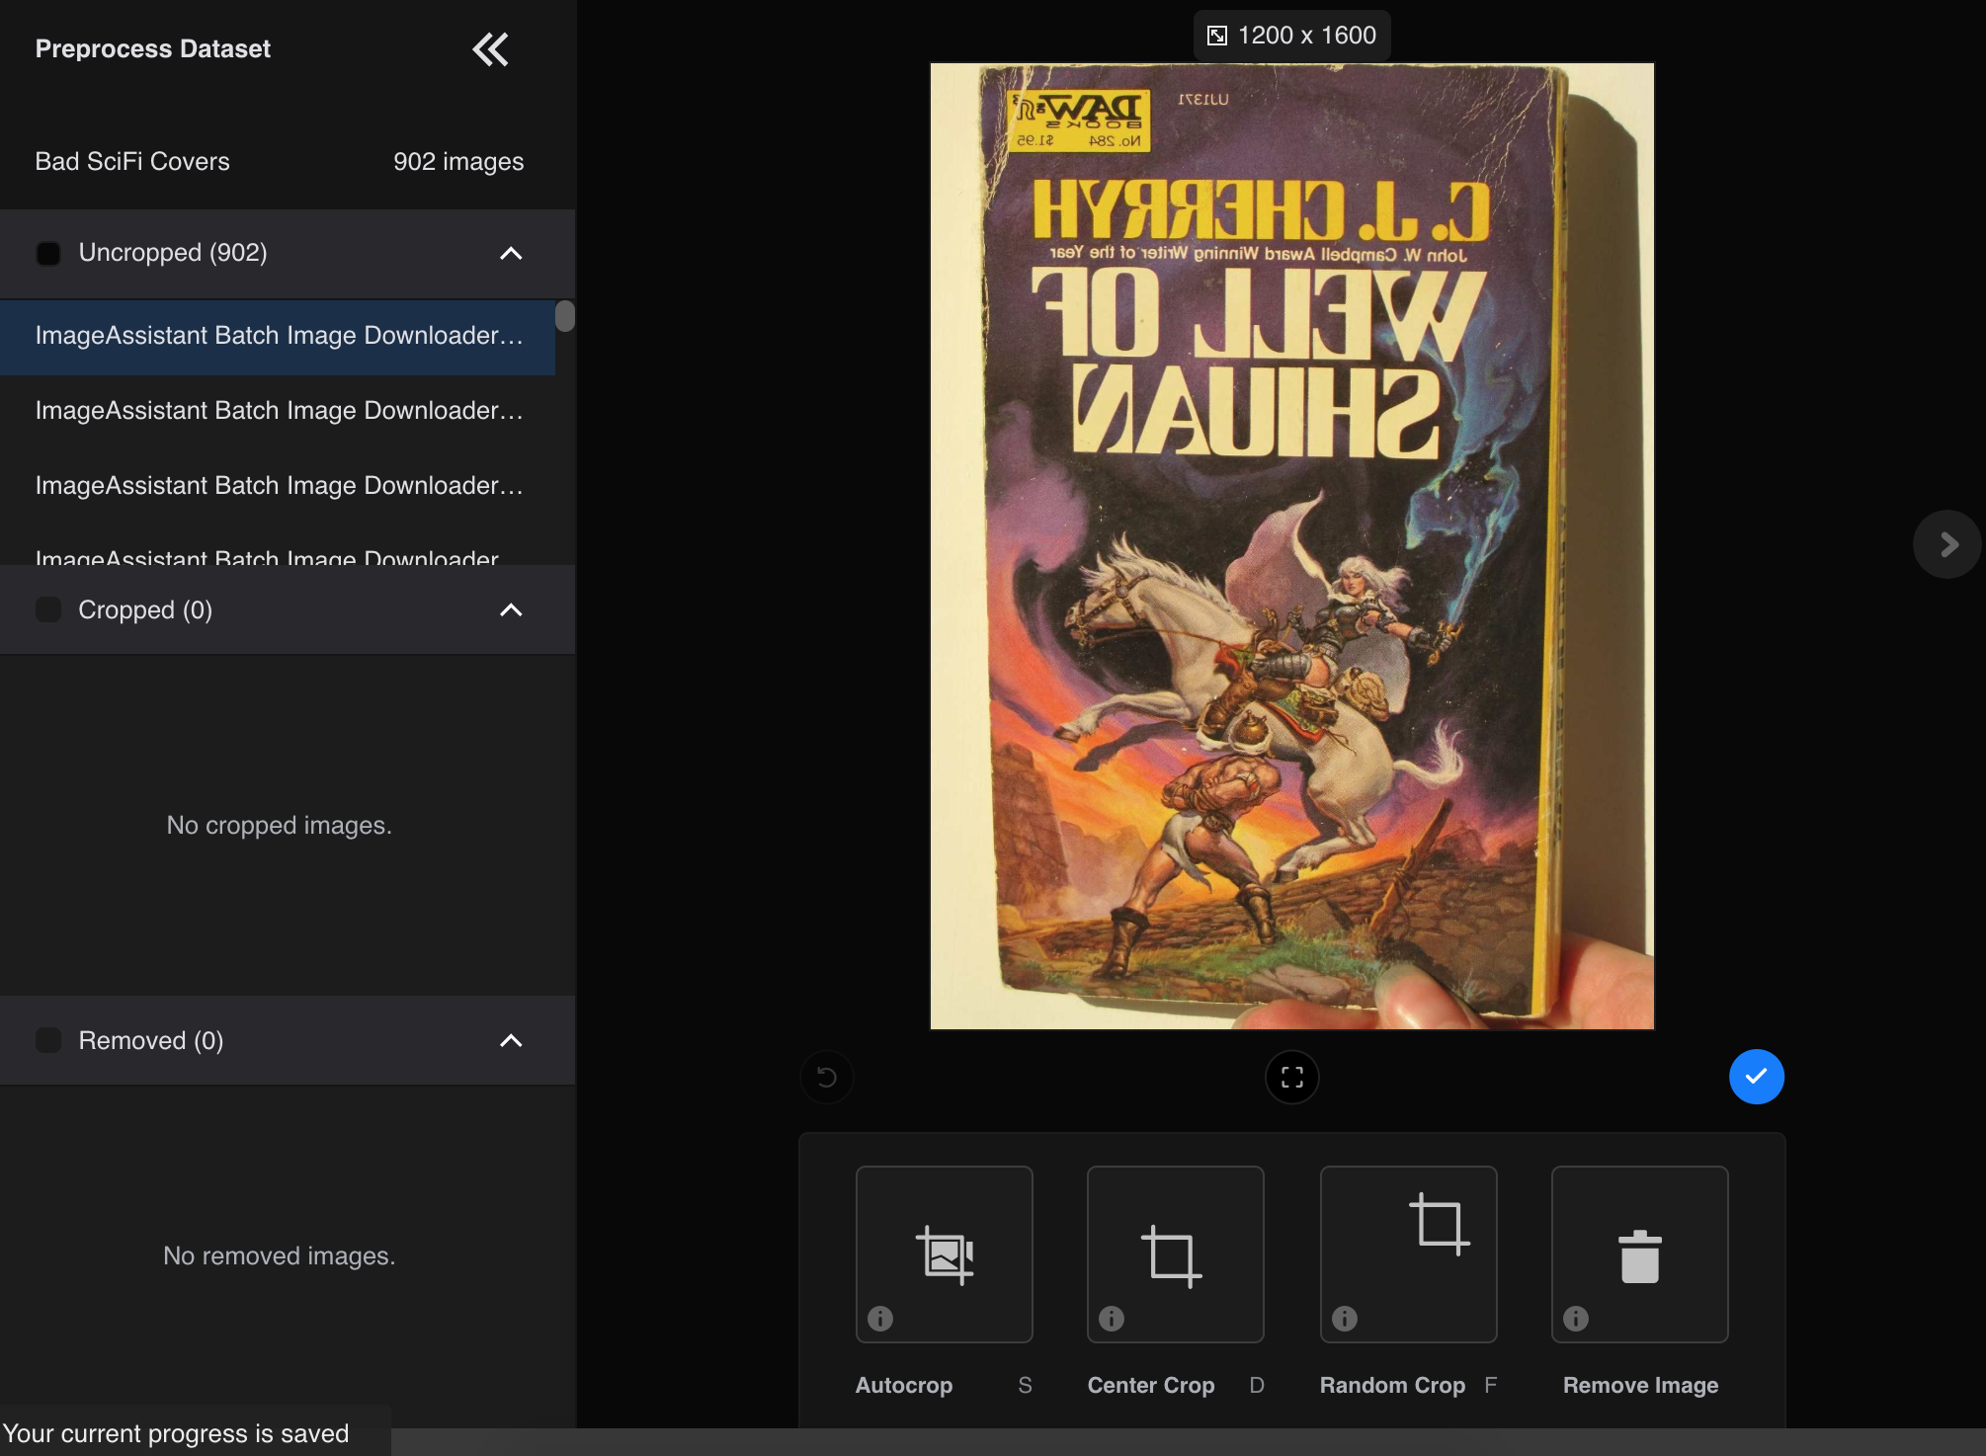Image resolution: width=1986 pixels, height=1456 pixels.
Task: Check the Cropped (0) checkbox
Action: [48, 609]
